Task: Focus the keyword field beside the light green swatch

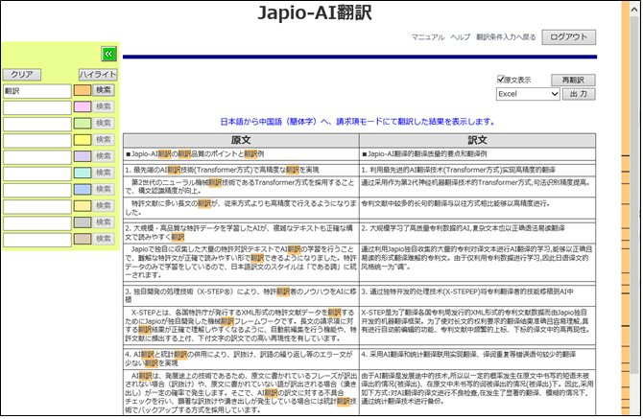Action: (x=37, y=124)
